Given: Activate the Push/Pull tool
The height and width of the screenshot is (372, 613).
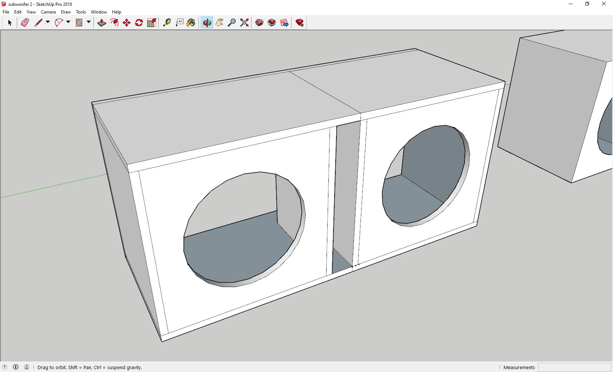Looking at the screenshot, I should point(102,23).
